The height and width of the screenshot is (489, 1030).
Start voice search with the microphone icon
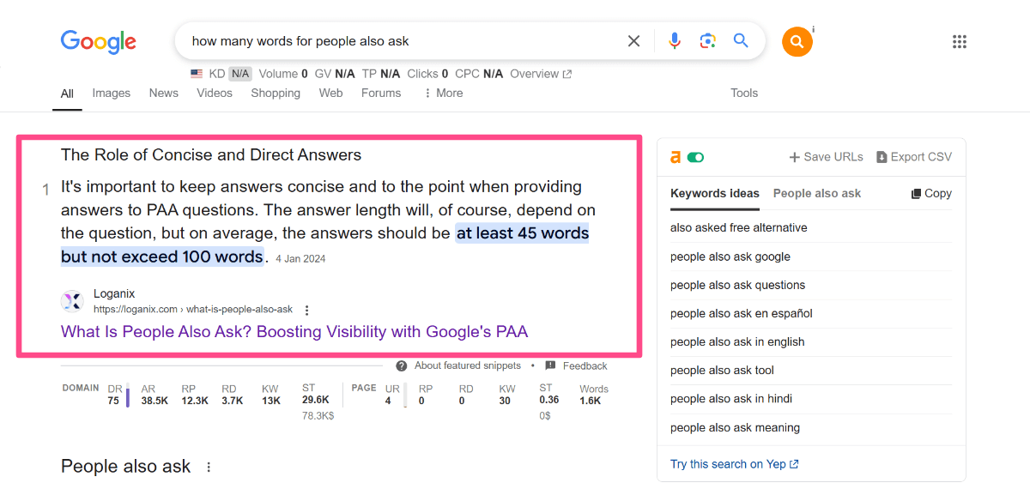675,41
